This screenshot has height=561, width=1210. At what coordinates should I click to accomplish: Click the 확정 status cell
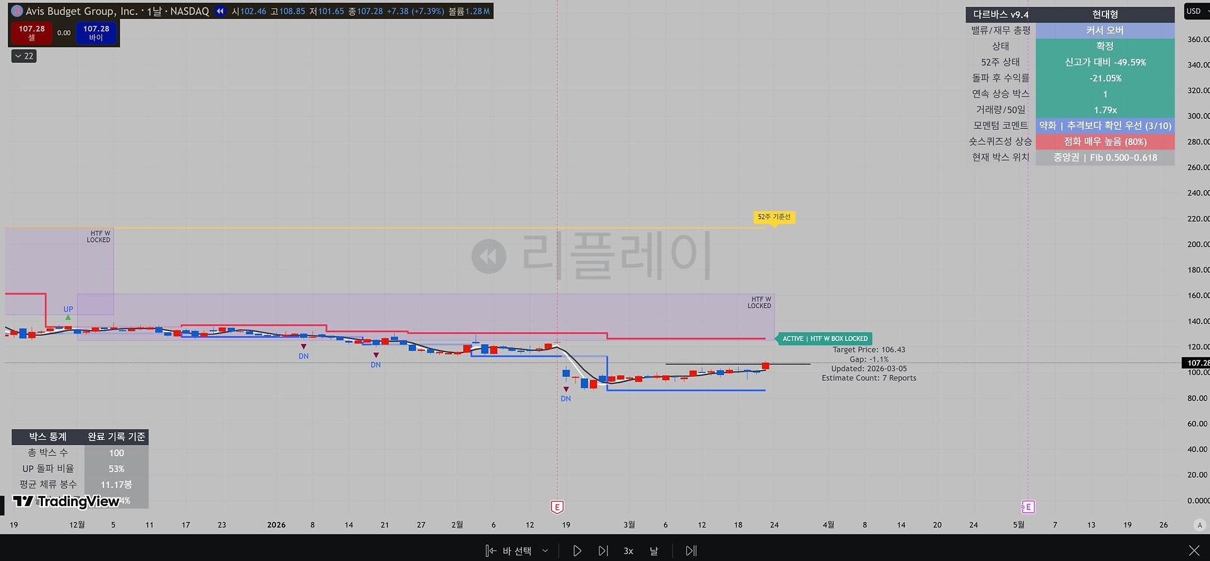(1105, 46)
